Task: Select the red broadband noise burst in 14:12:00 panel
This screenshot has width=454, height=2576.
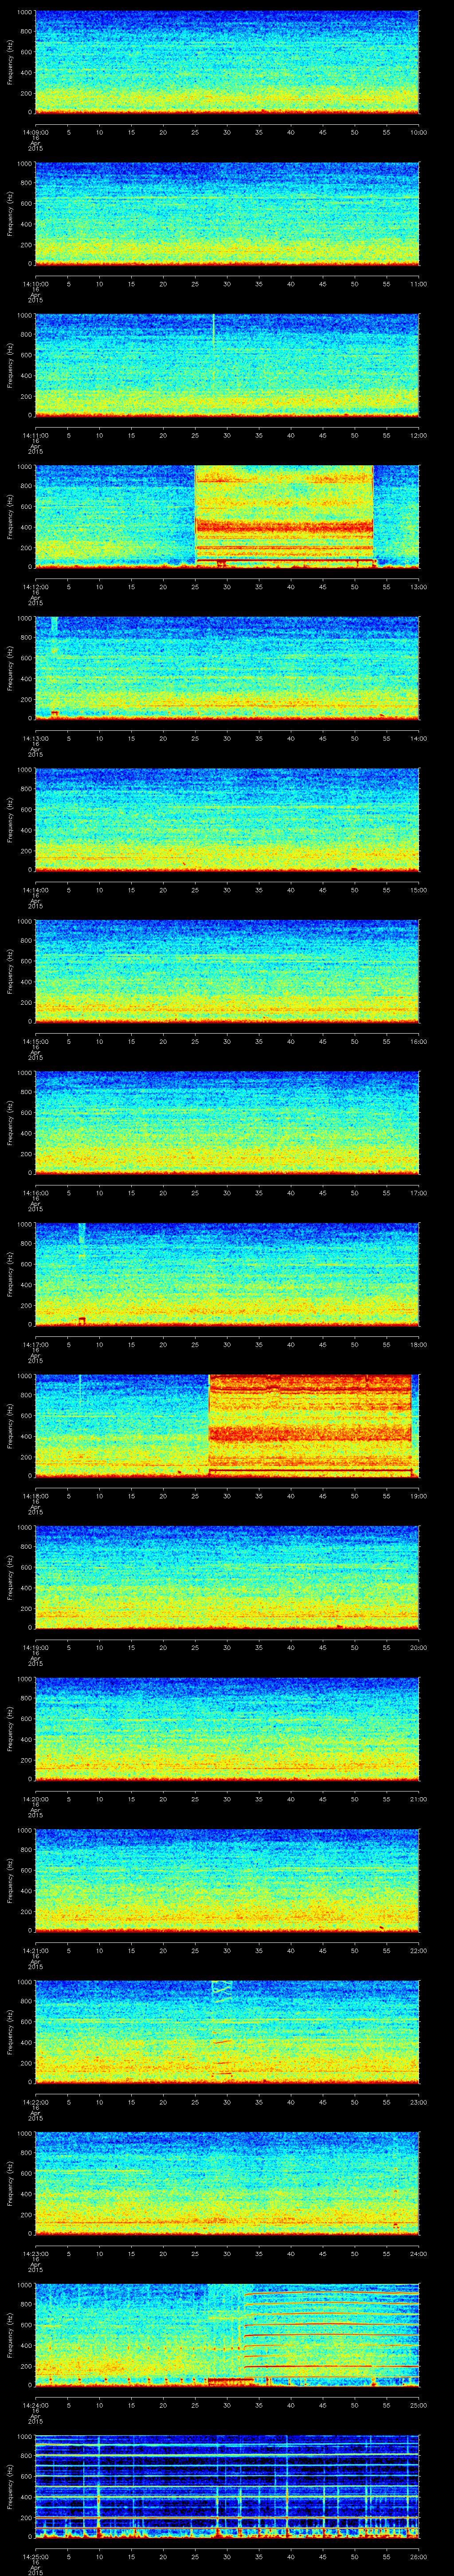Action: 283,516
